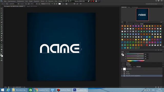Open the tool preset picker
This screenshot has height=92, width=164.
(x=3, y=4)
